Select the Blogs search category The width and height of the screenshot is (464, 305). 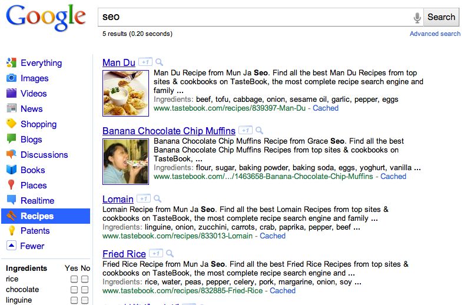(x=31, y=140)
